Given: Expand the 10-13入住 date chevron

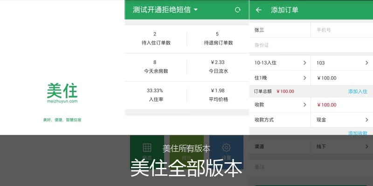Looking at the screenshot, I should pos(305,63).
